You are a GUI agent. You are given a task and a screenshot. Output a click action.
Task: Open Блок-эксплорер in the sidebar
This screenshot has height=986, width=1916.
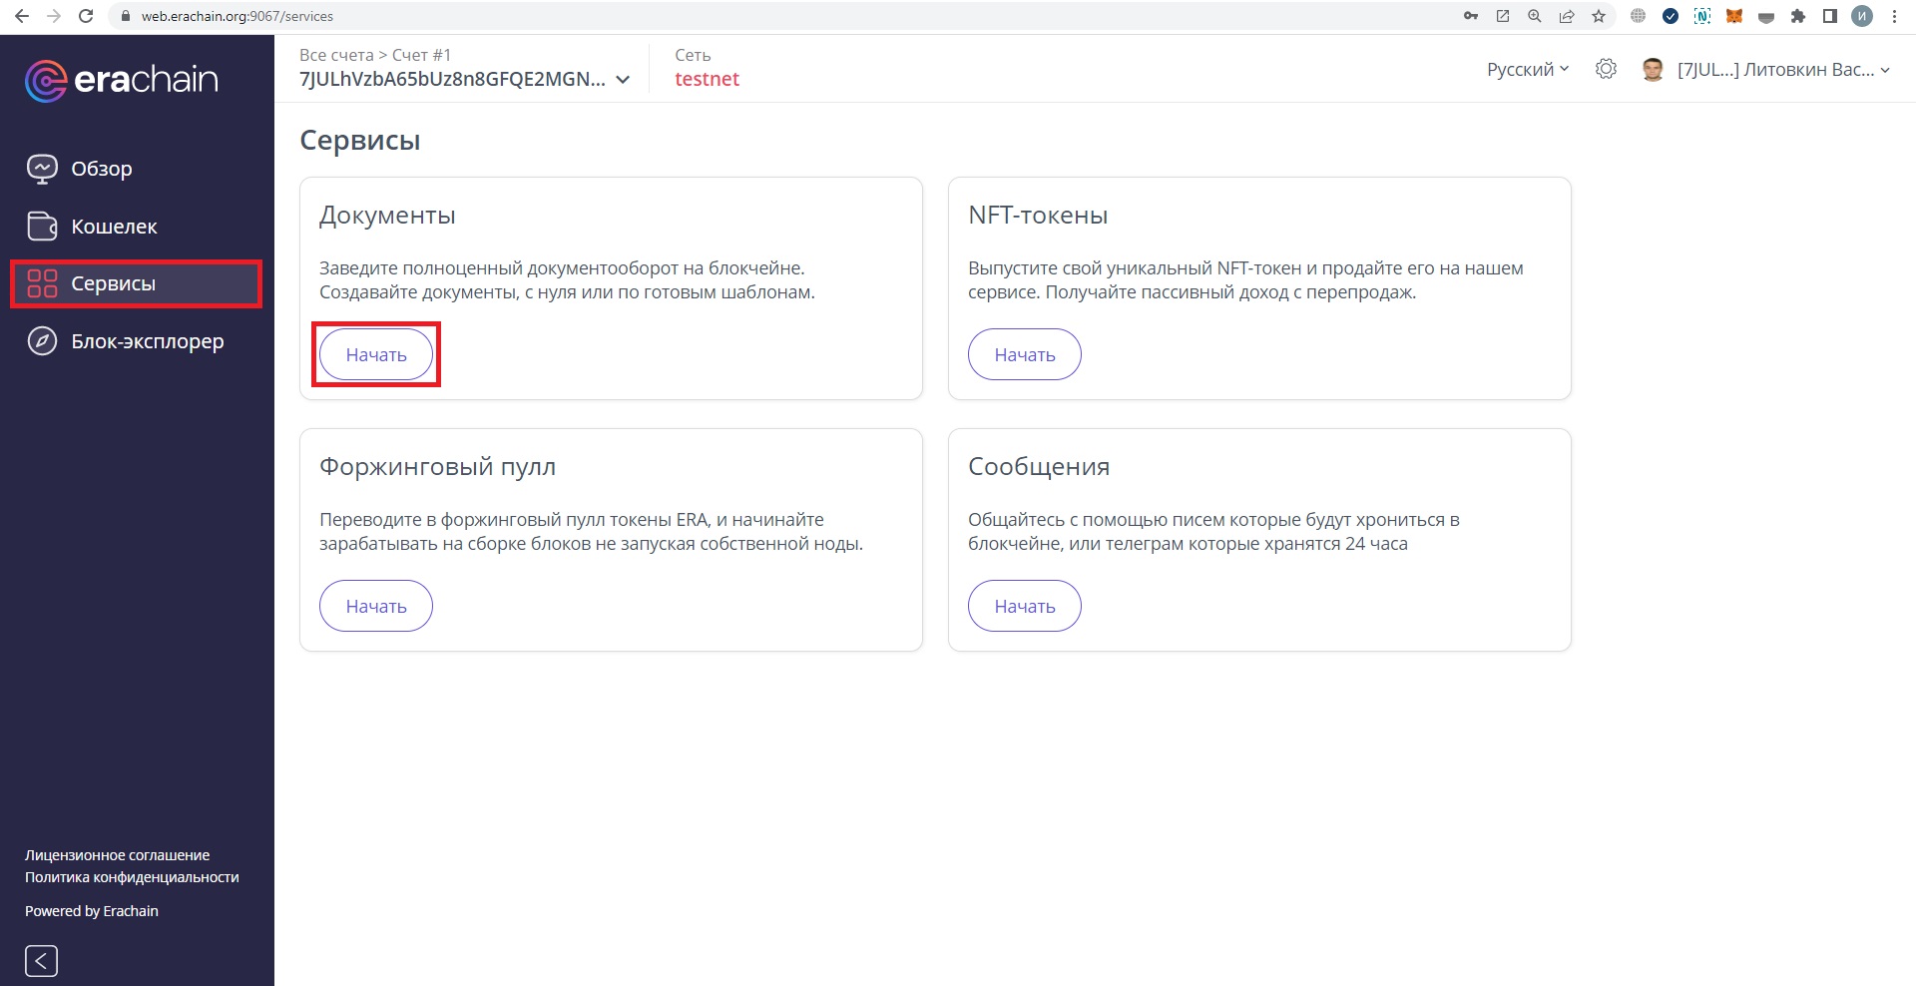[x=147, y=341]
